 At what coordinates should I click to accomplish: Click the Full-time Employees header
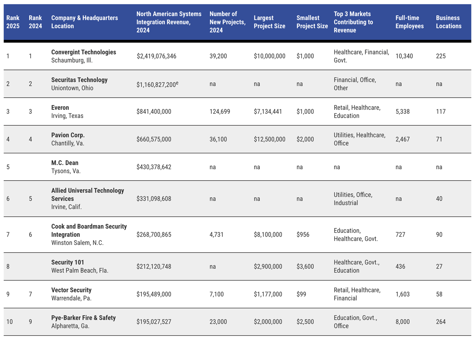pyautogui.click(x=410, y=22)
